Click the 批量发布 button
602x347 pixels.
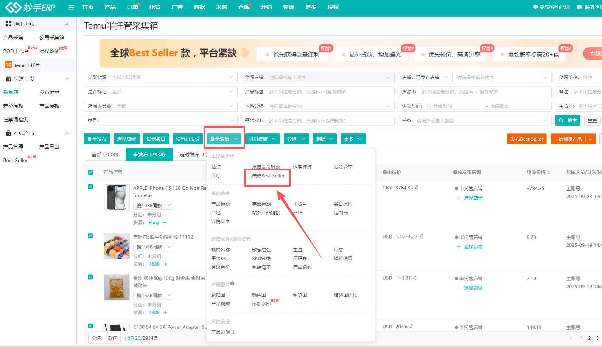(x=97, y=139)
